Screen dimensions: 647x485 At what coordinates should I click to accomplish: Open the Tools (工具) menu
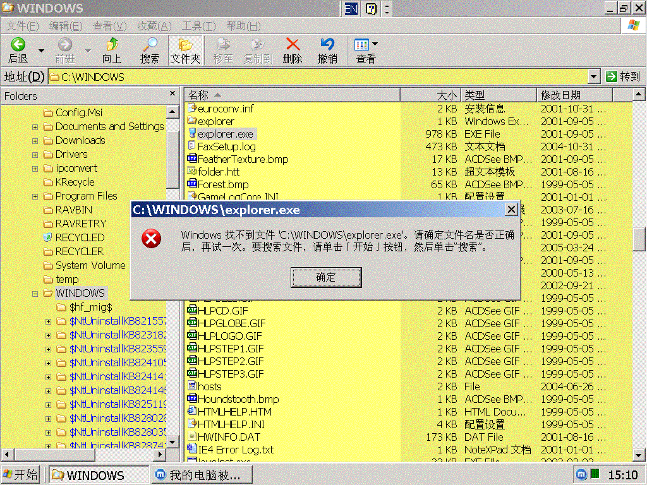coord(198,26)
